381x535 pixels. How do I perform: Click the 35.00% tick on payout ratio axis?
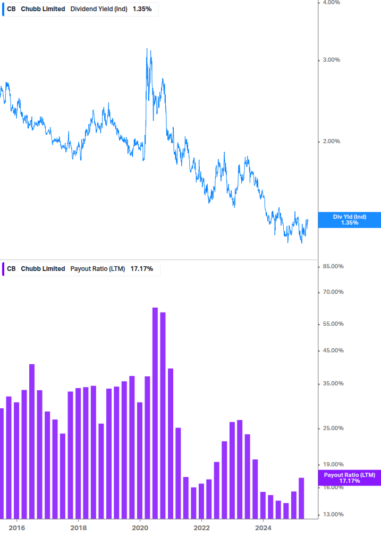[x=333, y=383]
